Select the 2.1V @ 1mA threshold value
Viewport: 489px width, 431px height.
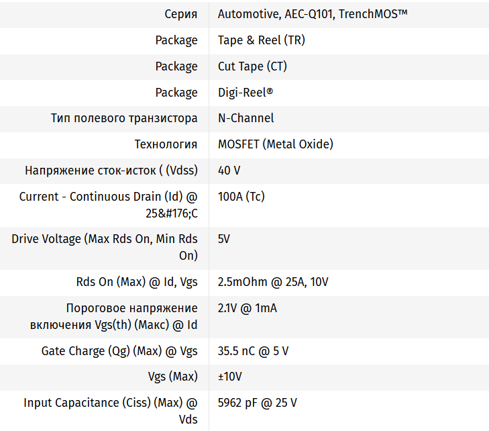pos(247,308)
